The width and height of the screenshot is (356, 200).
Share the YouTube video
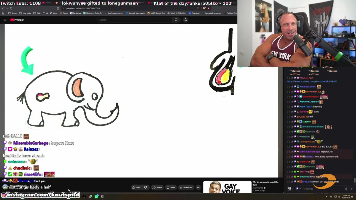[157, 187]
